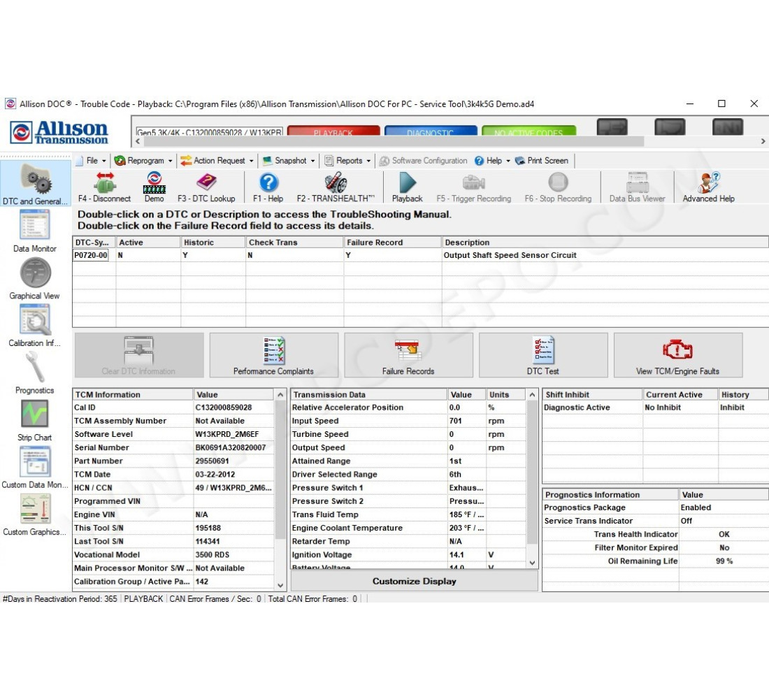Image resolution: width=769 pixels, height=699 pixels.
Task: Click 'Output Shaft Speed Sensor Circuit' description
Action: point(510,256)
